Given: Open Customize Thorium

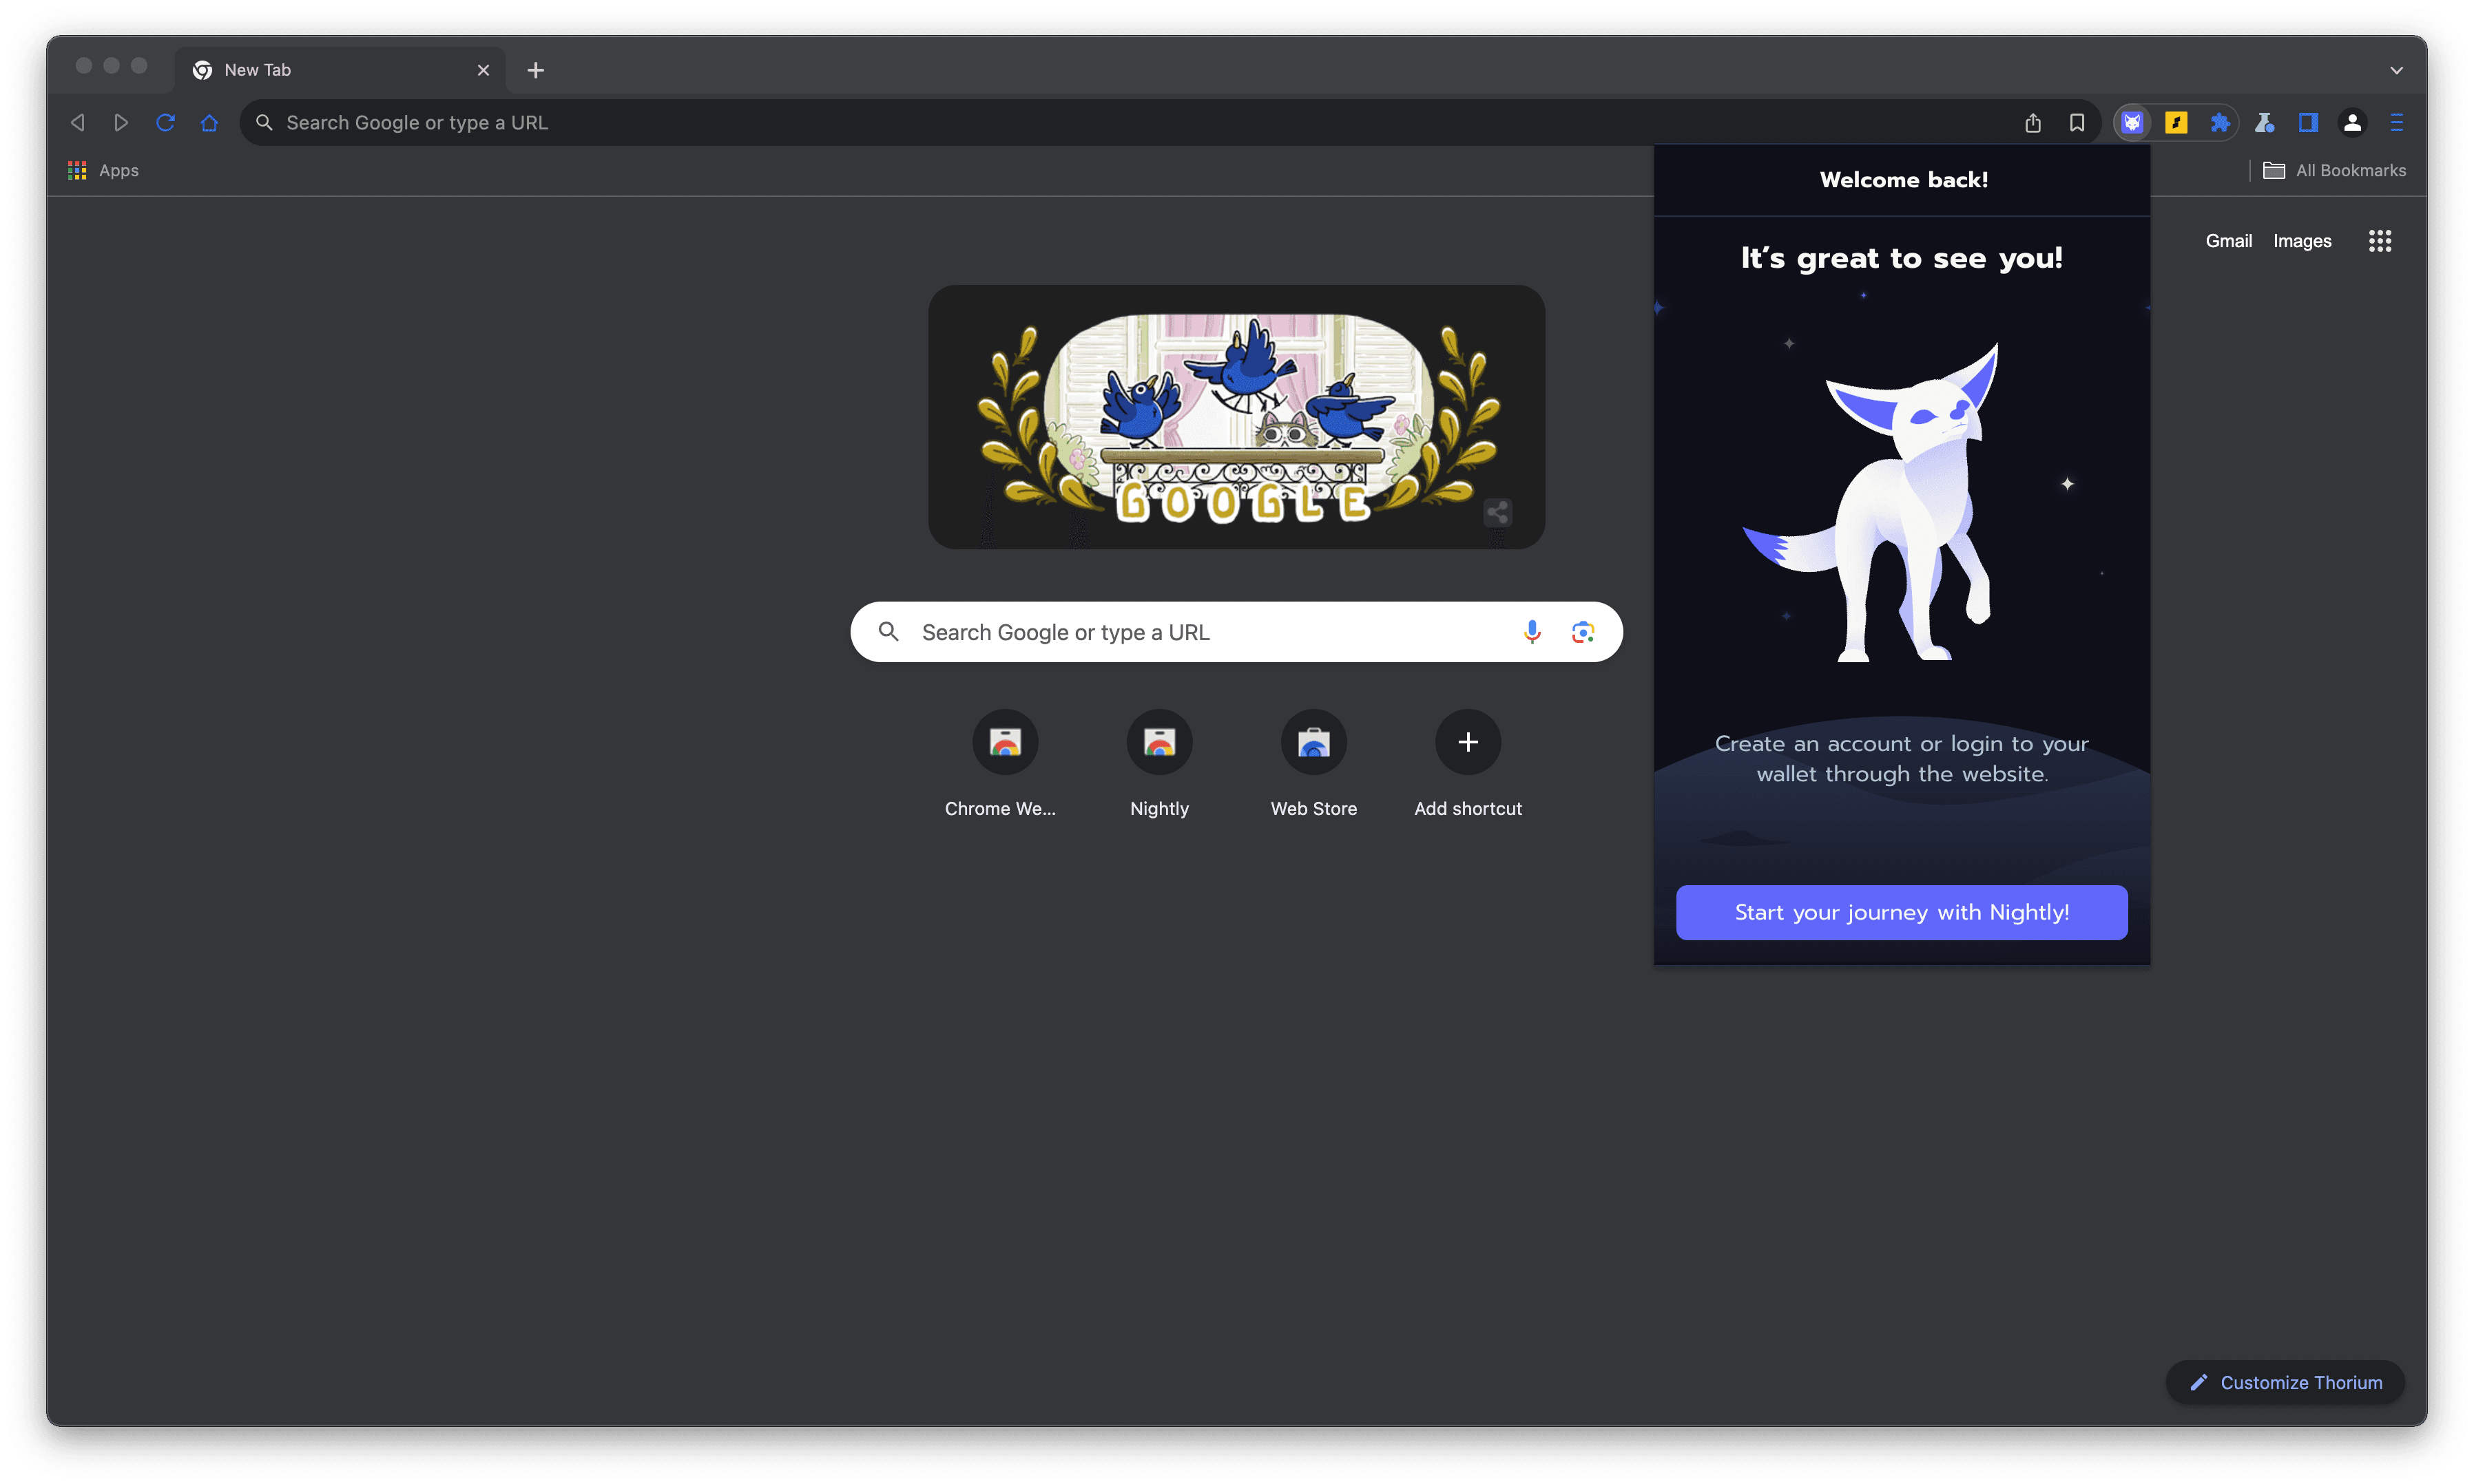Looking at the screenshot, I should (2285, 1382).
